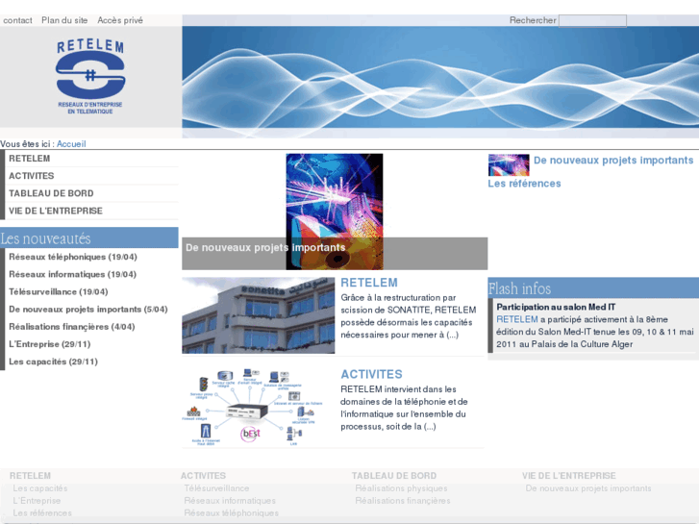This screenshot has height=524, width=699.
Task: Open L'Entreprise (29/11) news item
Action: 49,344
